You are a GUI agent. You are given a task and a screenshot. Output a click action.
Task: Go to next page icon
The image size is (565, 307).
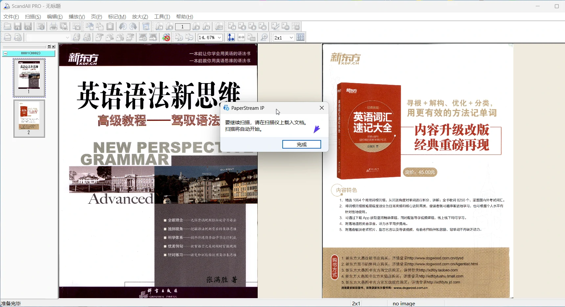click(x=196, y=27)
